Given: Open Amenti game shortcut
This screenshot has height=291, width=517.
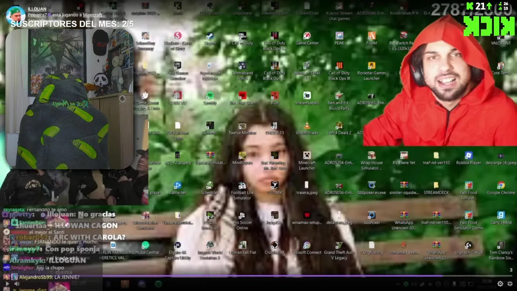Looking at the screenshot, I should pyautogui.click(x=210, y=128).
